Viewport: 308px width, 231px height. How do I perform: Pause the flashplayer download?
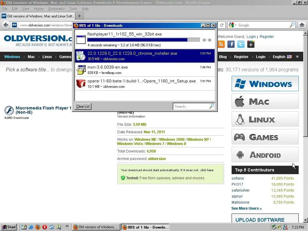(x=204, y=40)
